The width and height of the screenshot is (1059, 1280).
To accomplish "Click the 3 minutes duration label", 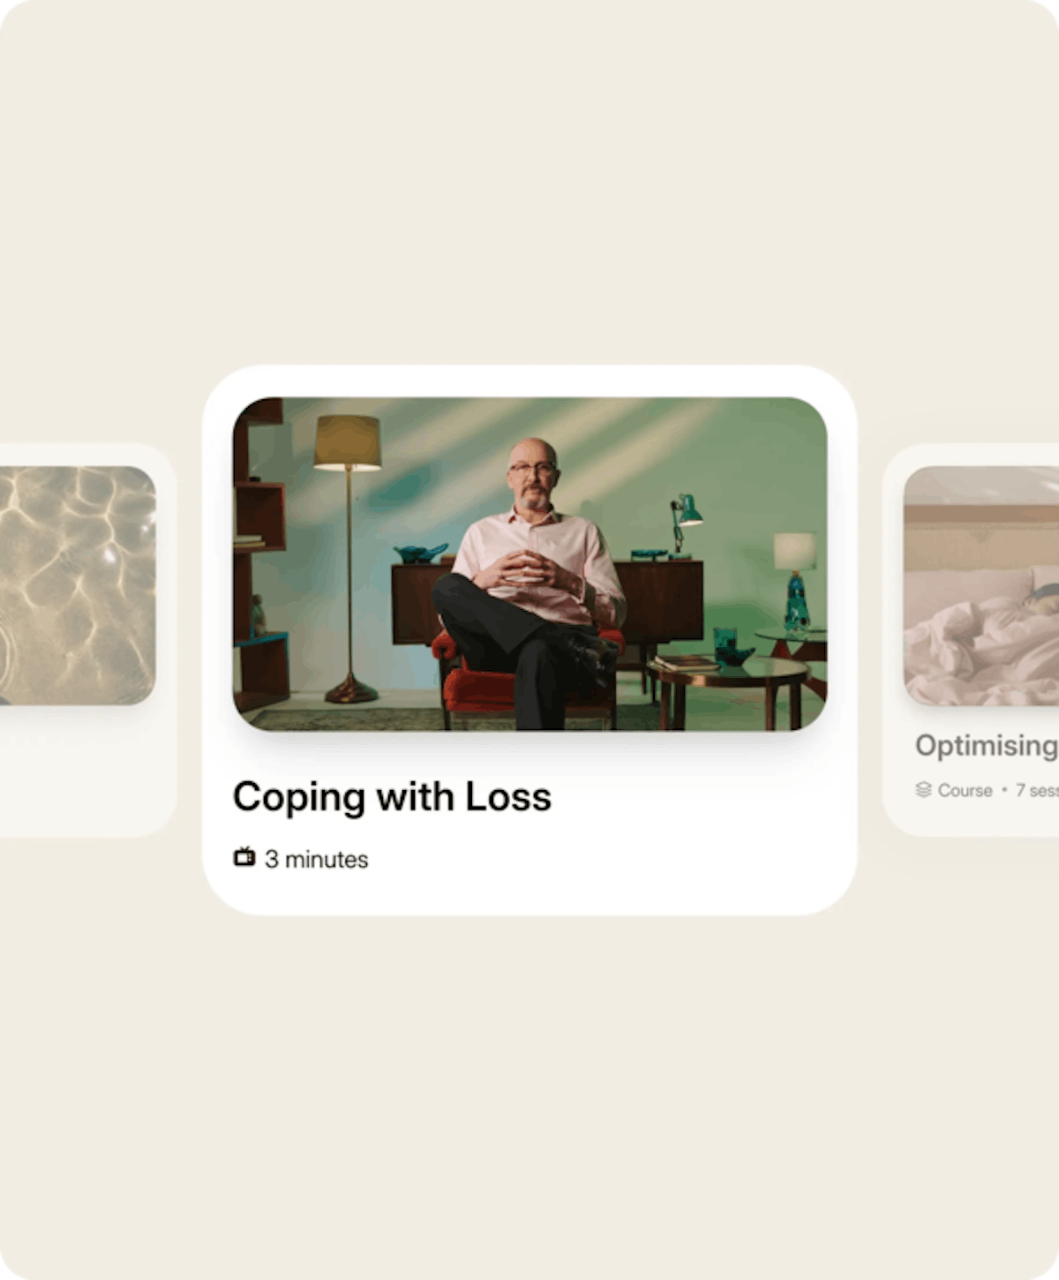I will (x=317, y=859).
